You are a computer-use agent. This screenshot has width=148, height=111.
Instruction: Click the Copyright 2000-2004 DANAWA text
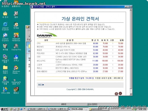point(80,89)
